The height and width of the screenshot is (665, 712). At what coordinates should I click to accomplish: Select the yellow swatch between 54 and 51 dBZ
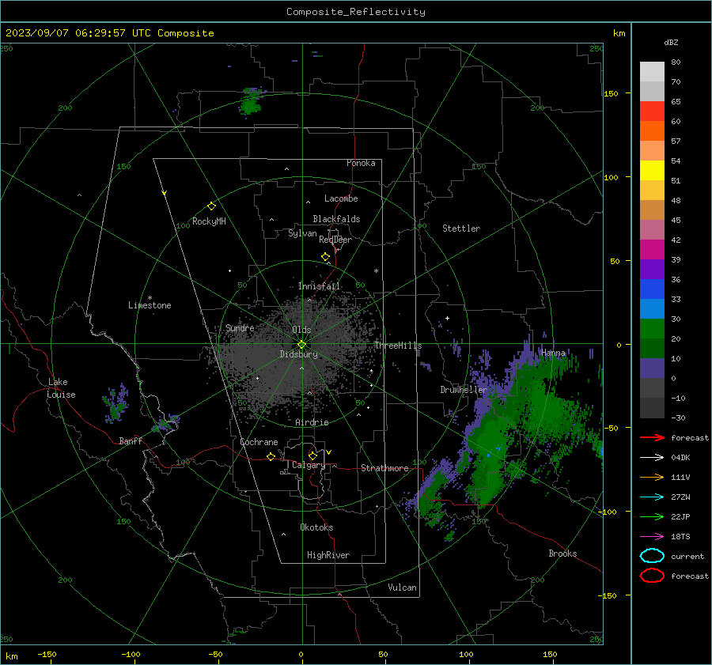(652, 171)
